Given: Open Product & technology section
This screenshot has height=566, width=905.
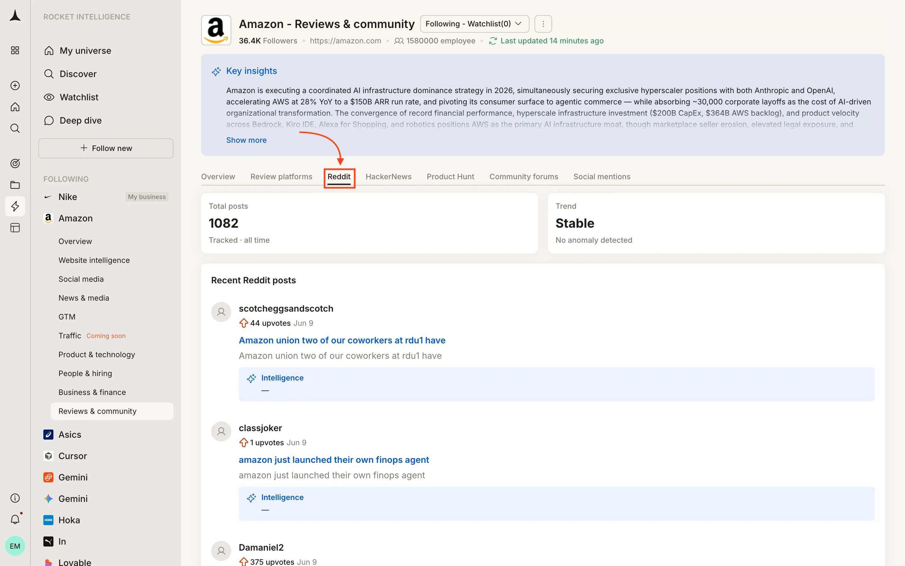Looking at the screenshot, I should pos(97,354).
